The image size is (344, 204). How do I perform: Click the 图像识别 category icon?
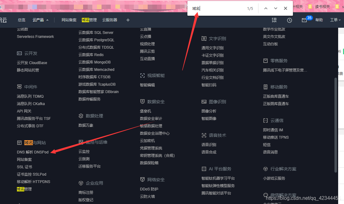tap(204, 102)
